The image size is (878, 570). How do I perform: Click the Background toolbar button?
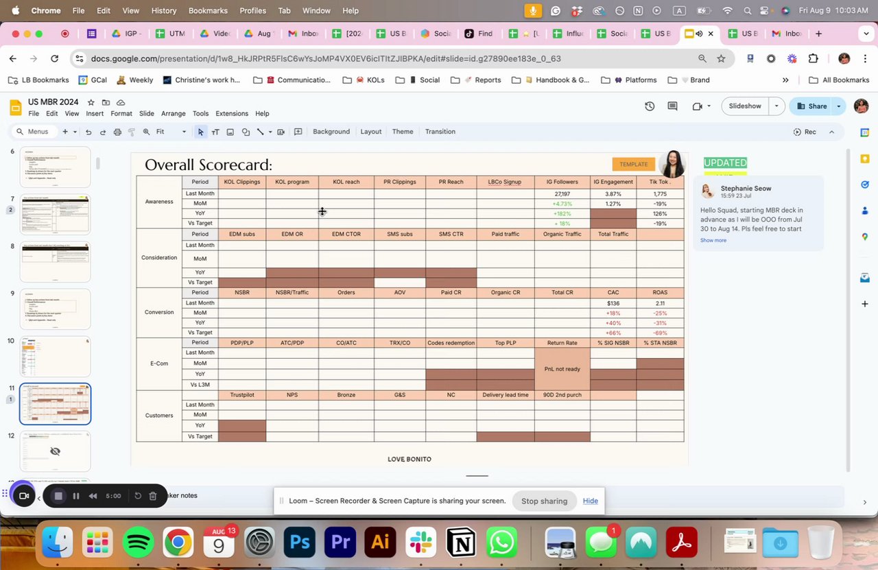331,132
